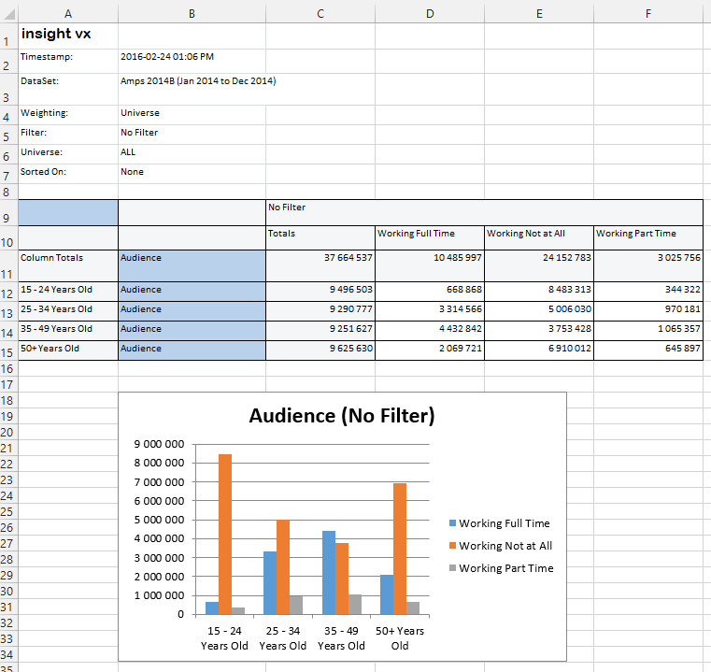Click the 'Working Not at All' orange legend entry
711x672 pixels.
coord(501,546)
